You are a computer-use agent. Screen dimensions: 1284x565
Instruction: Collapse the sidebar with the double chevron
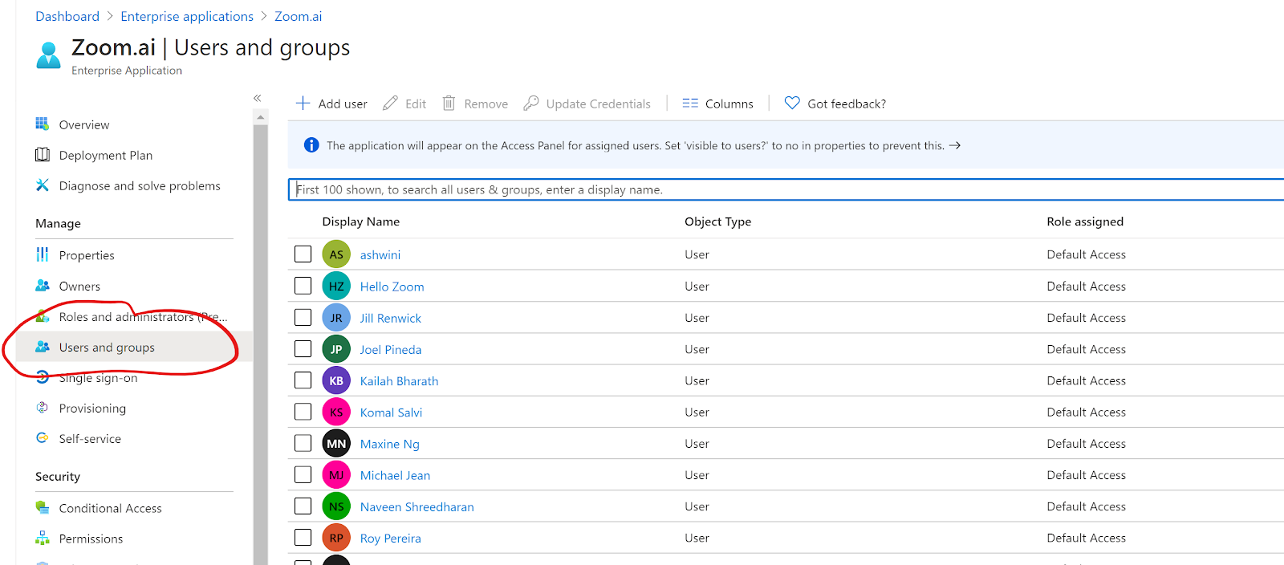pos(258,98)
